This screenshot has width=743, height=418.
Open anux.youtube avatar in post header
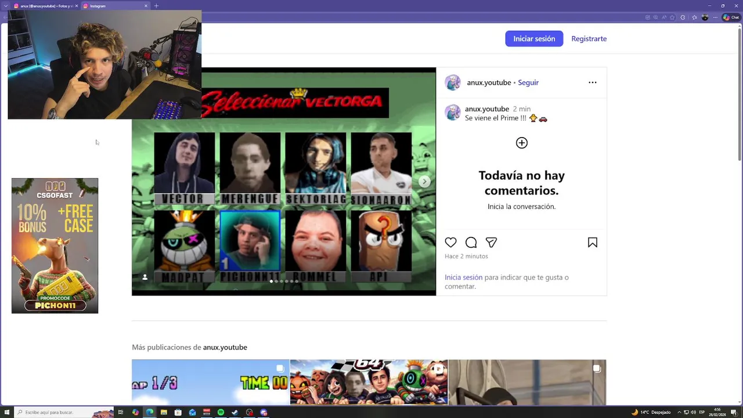tap(453, 82)
